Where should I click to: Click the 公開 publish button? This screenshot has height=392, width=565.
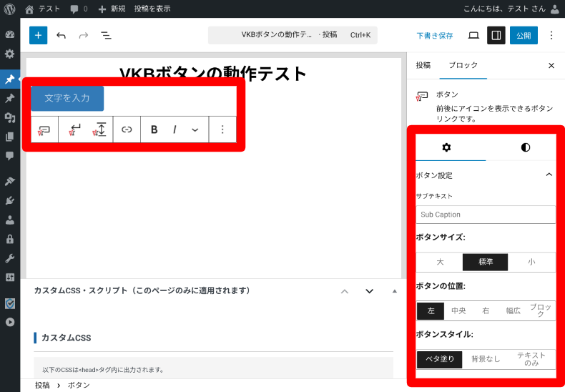tap(524, 35)
